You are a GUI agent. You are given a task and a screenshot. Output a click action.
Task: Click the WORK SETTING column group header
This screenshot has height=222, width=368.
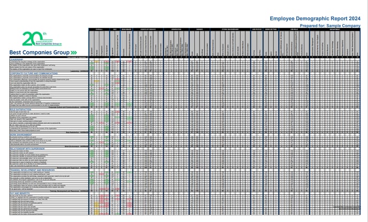point(271,29)
